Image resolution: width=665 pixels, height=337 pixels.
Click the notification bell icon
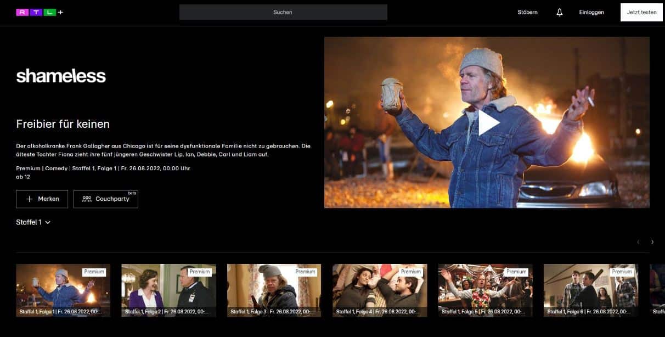pos(559,12)
